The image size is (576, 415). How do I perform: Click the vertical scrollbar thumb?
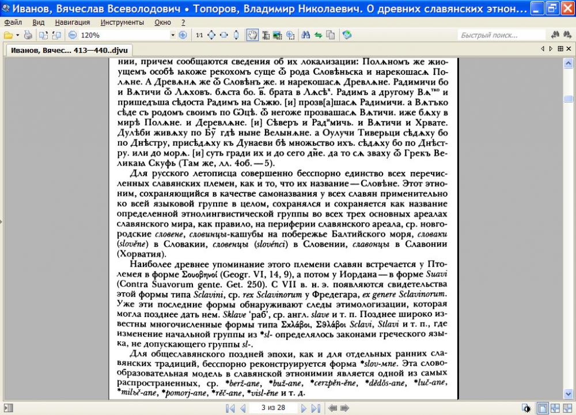click(x=569, y=98)
